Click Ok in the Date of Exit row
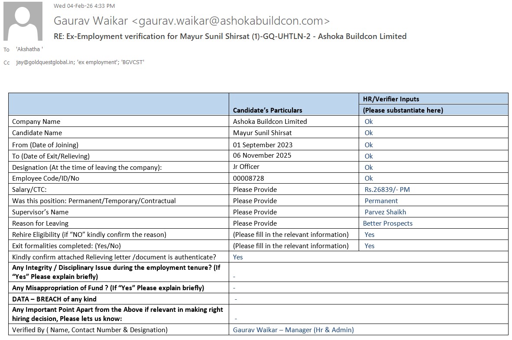The image size is (512, 340). [x=369, y=156]
